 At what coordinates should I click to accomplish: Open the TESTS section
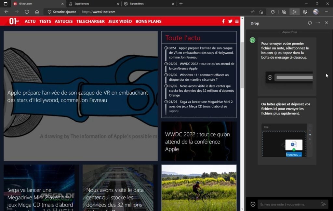point(45,21)
